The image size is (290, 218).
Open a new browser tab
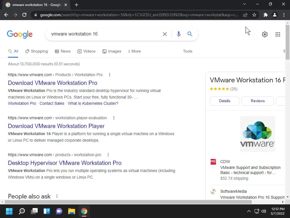(x=76, y=5)
